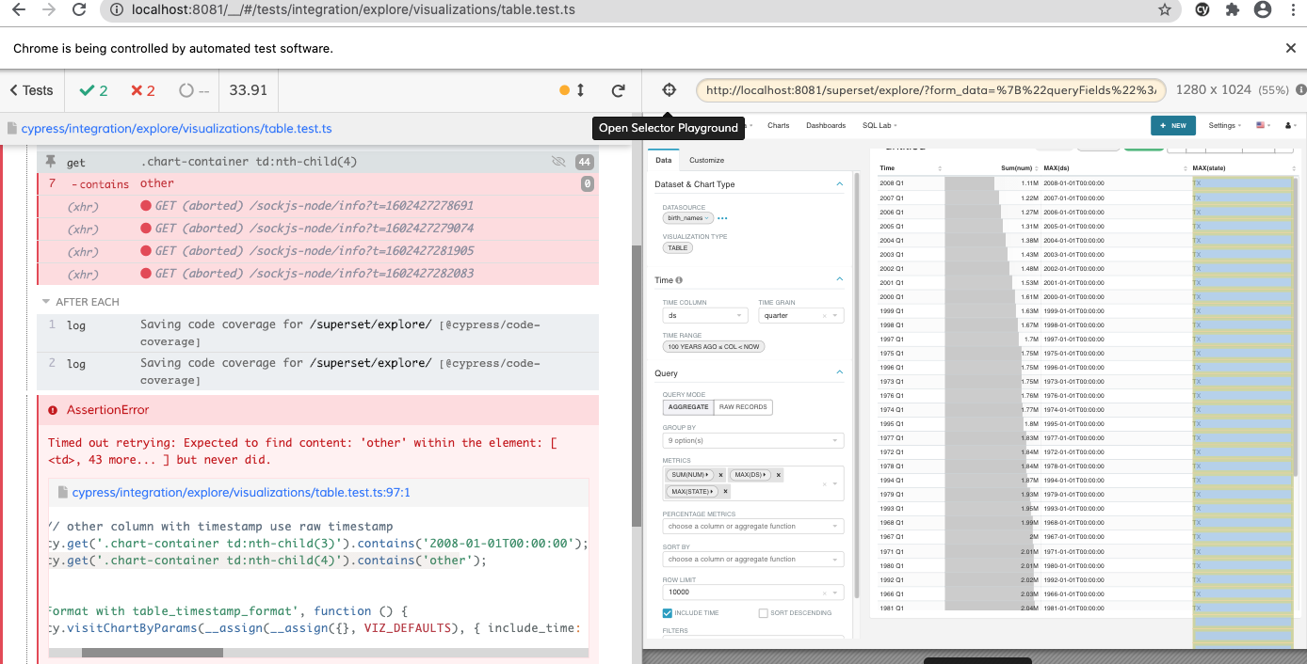Open the Sort By dropdown

point(753,559)
